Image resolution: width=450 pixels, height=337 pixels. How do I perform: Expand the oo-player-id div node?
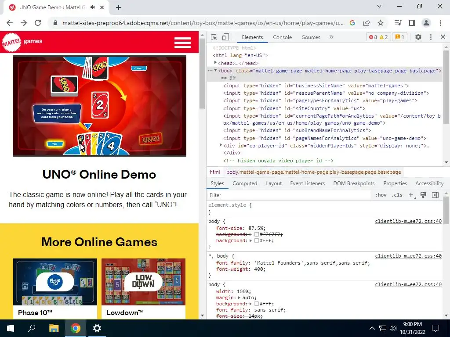[x=221, y=145]
